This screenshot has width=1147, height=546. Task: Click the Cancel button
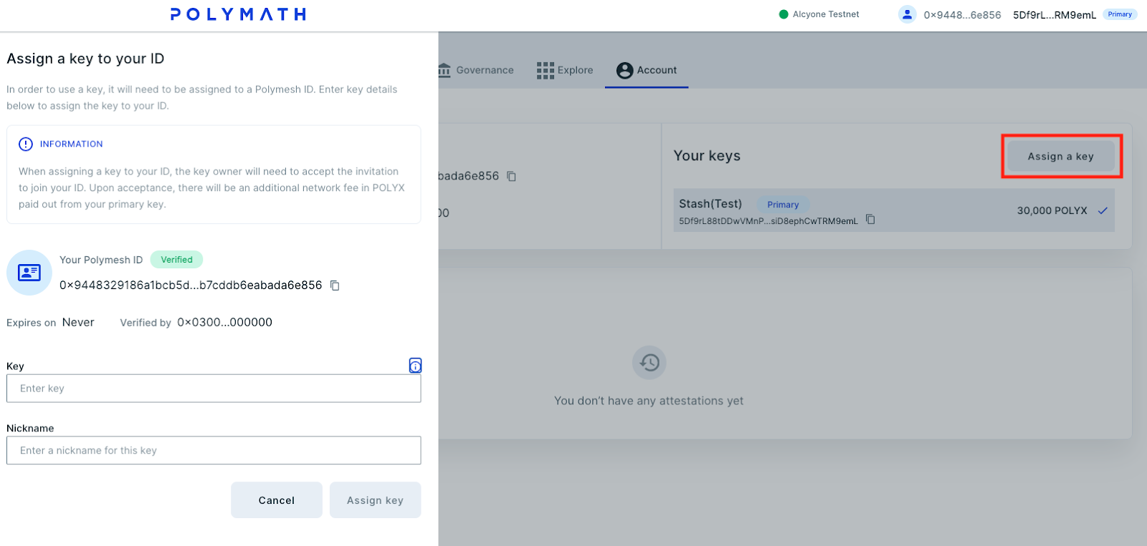pyautogui.click(x=277, y=500)
